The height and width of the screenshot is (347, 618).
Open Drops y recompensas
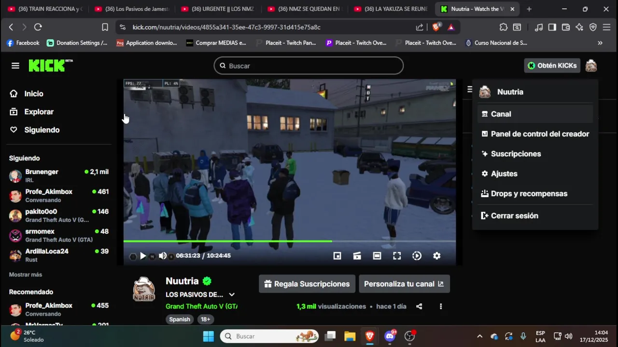535,194
